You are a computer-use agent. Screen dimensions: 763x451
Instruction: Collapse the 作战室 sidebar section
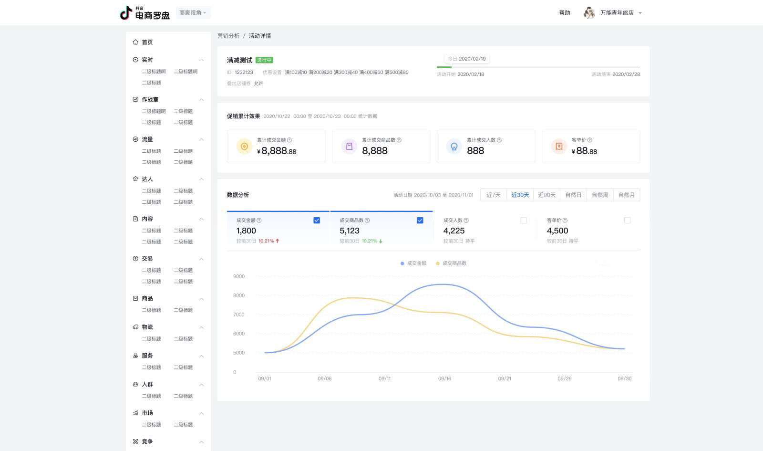coord(201,100)
